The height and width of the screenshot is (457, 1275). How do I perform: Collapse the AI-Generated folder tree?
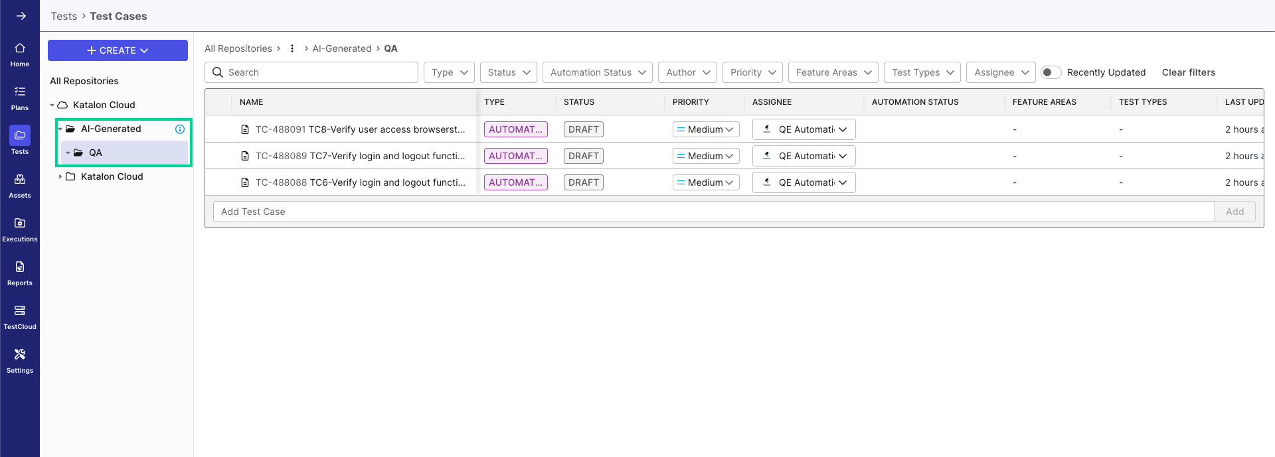click(x=60, y=129)
